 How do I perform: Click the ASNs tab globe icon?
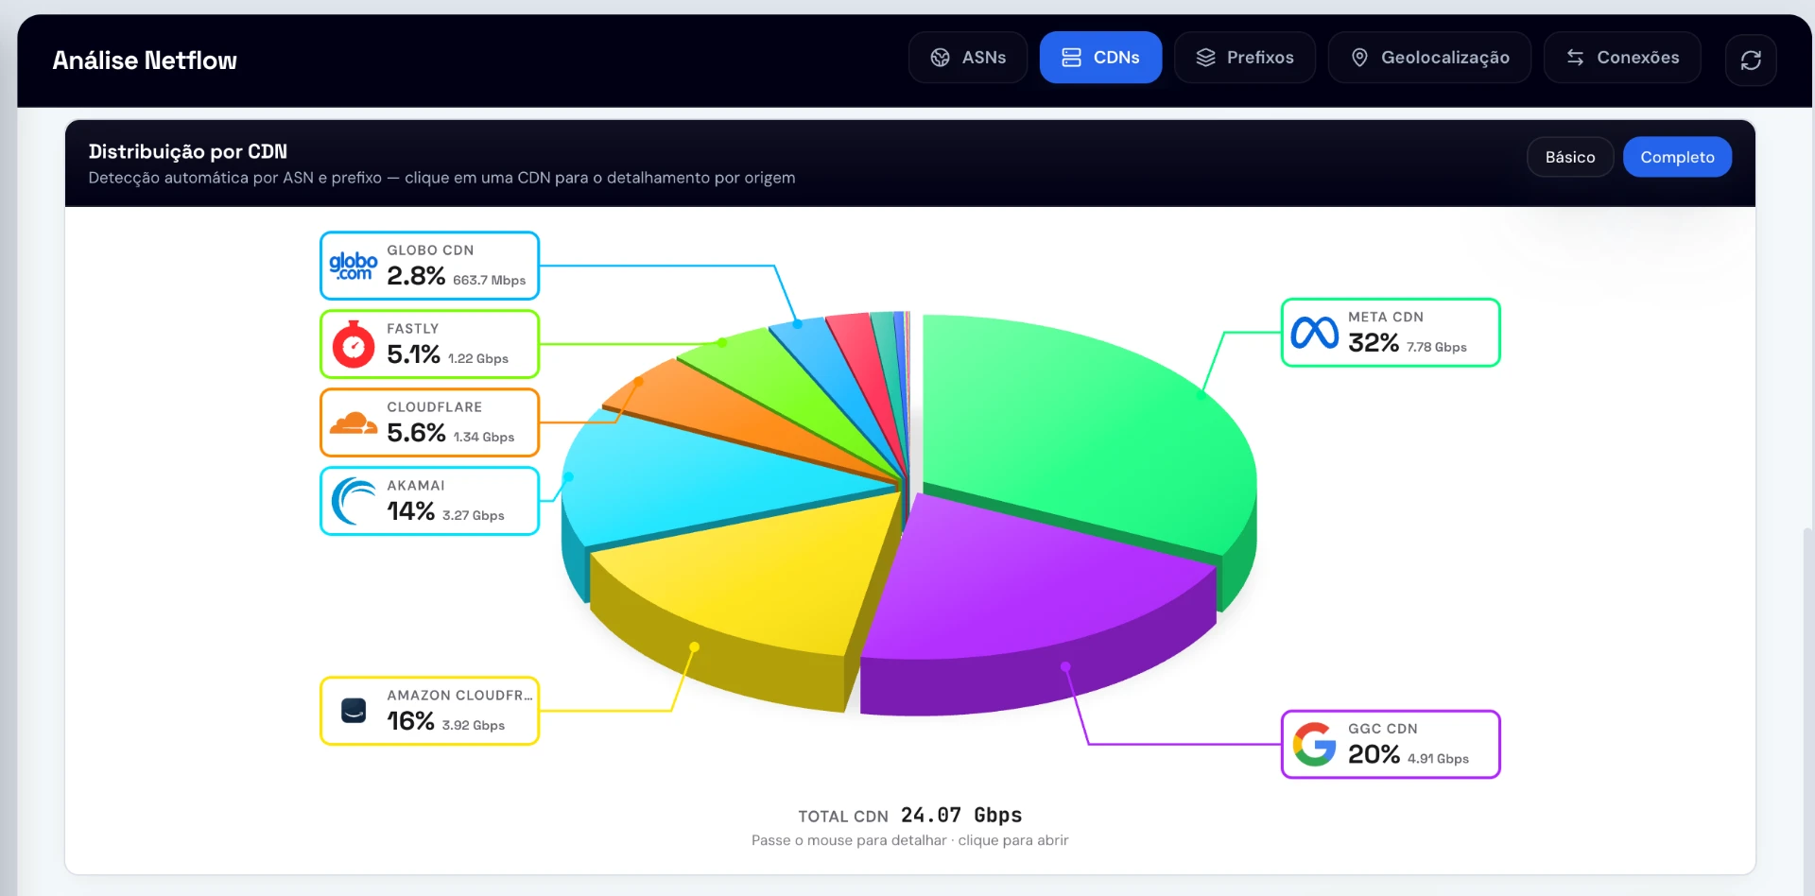(x=940, y=58)
